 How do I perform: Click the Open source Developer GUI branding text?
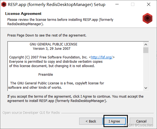31,113
